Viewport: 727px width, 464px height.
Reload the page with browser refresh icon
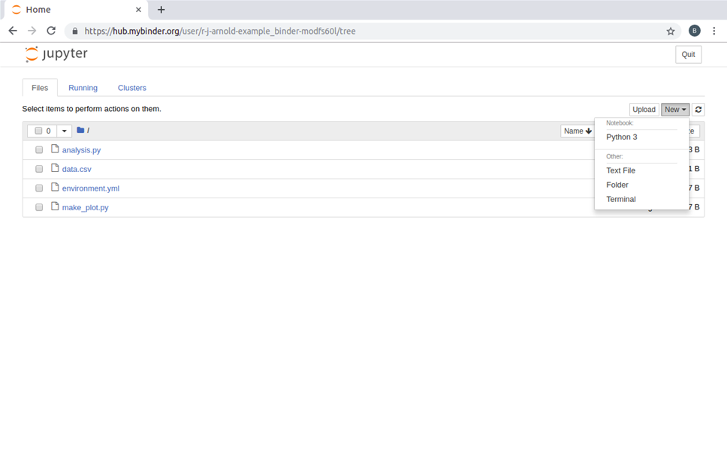[51, 31]
